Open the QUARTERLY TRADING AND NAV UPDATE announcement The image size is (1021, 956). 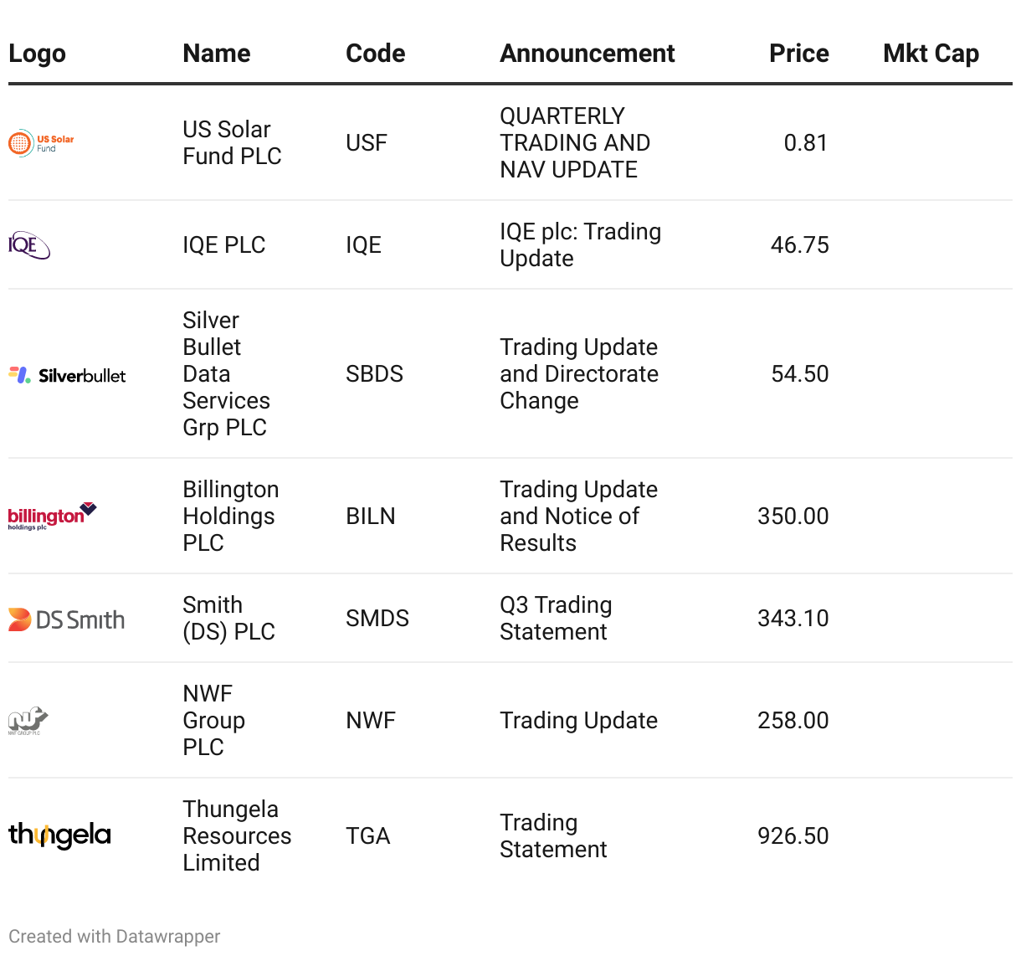[575, 143]
